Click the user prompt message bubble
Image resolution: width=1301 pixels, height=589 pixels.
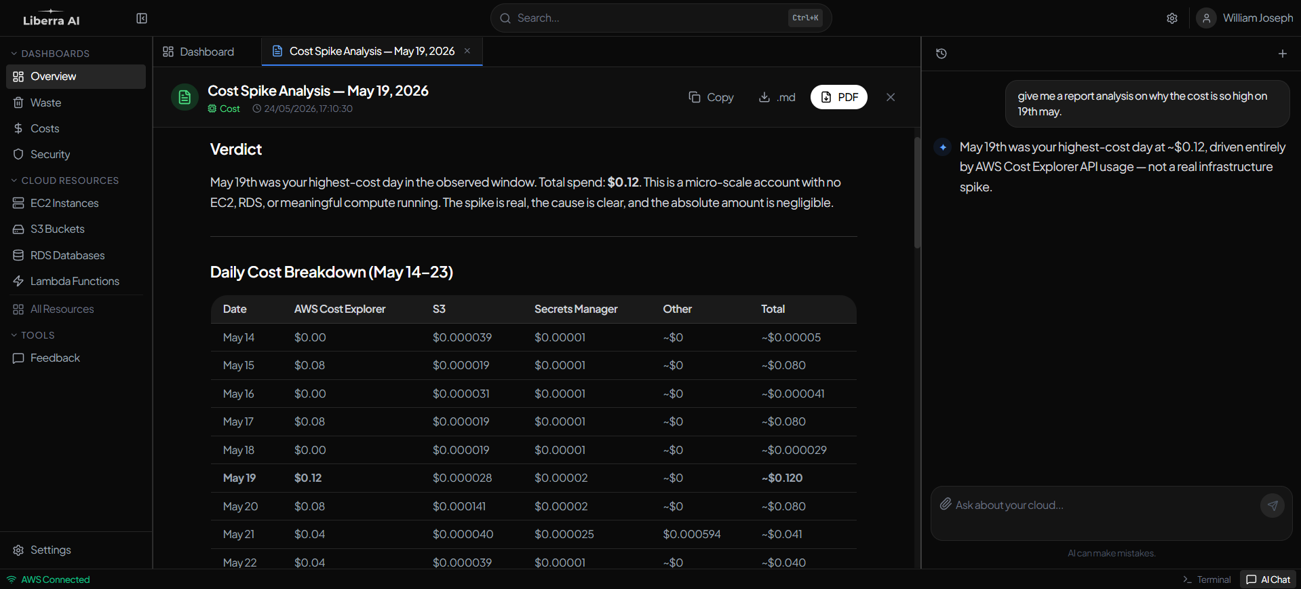1147,104
